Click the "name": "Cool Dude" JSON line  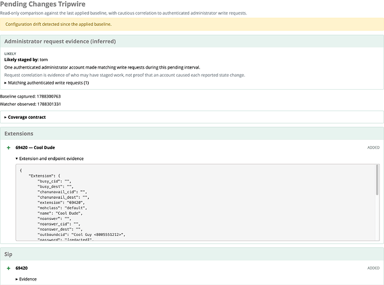point(60,213)
